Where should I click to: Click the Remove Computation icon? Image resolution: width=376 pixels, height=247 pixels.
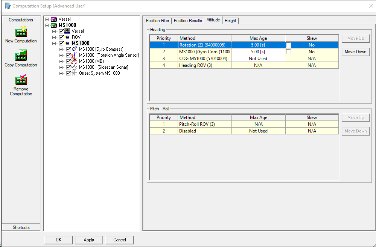(x=21, y=80)
